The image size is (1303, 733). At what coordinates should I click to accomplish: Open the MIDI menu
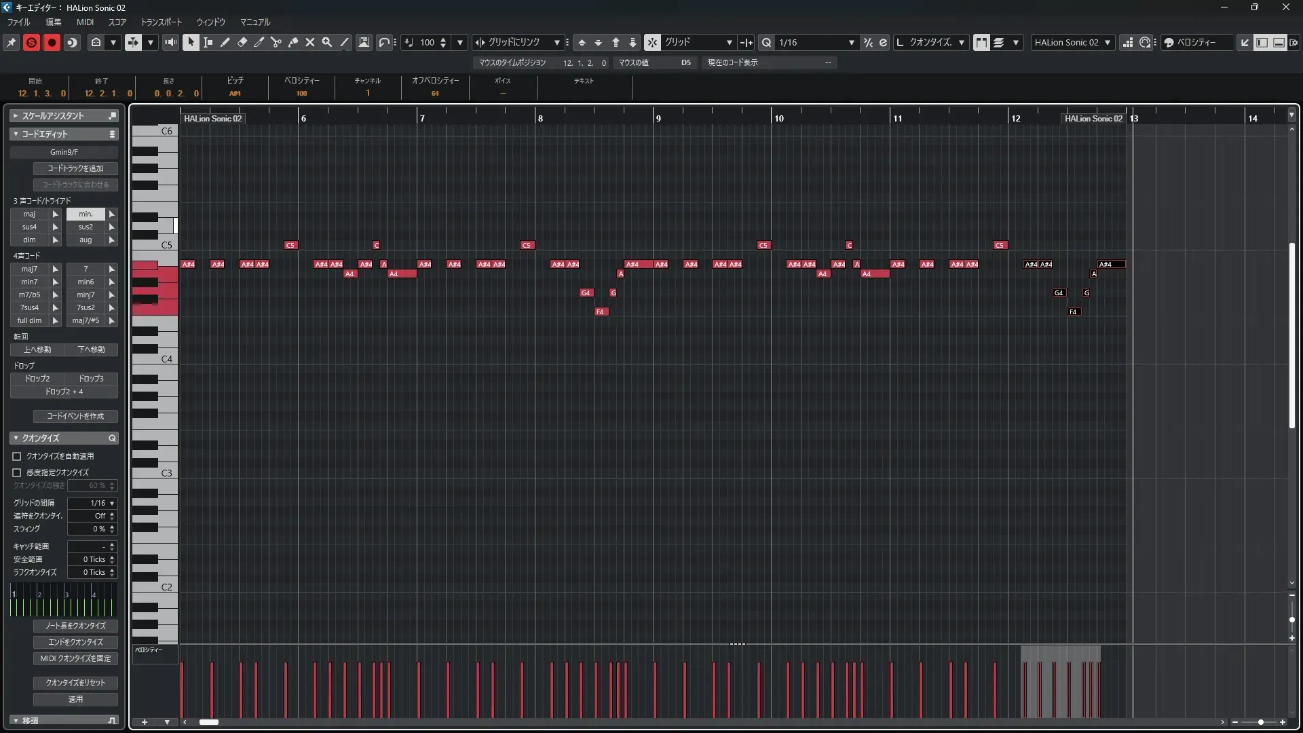pos(85,22)
